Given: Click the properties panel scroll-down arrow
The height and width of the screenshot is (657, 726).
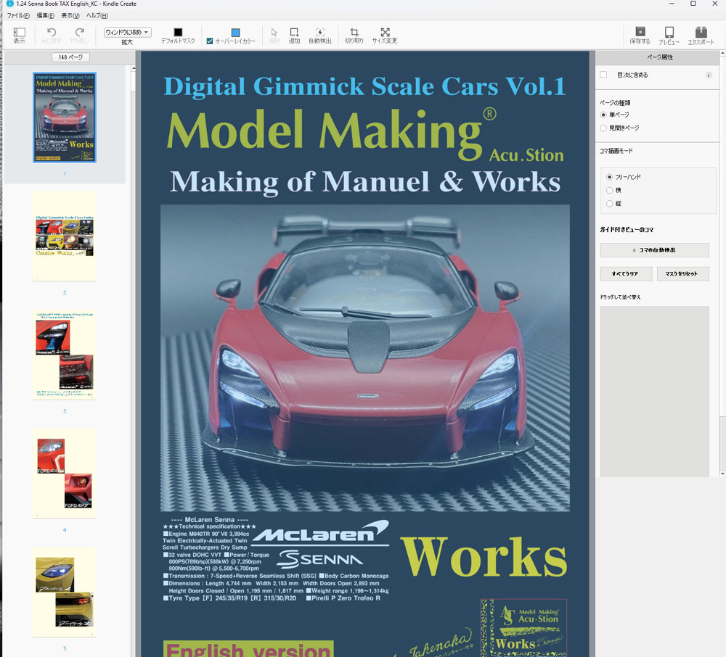Looking at the screenshot, I should click(x=723, y=474).
